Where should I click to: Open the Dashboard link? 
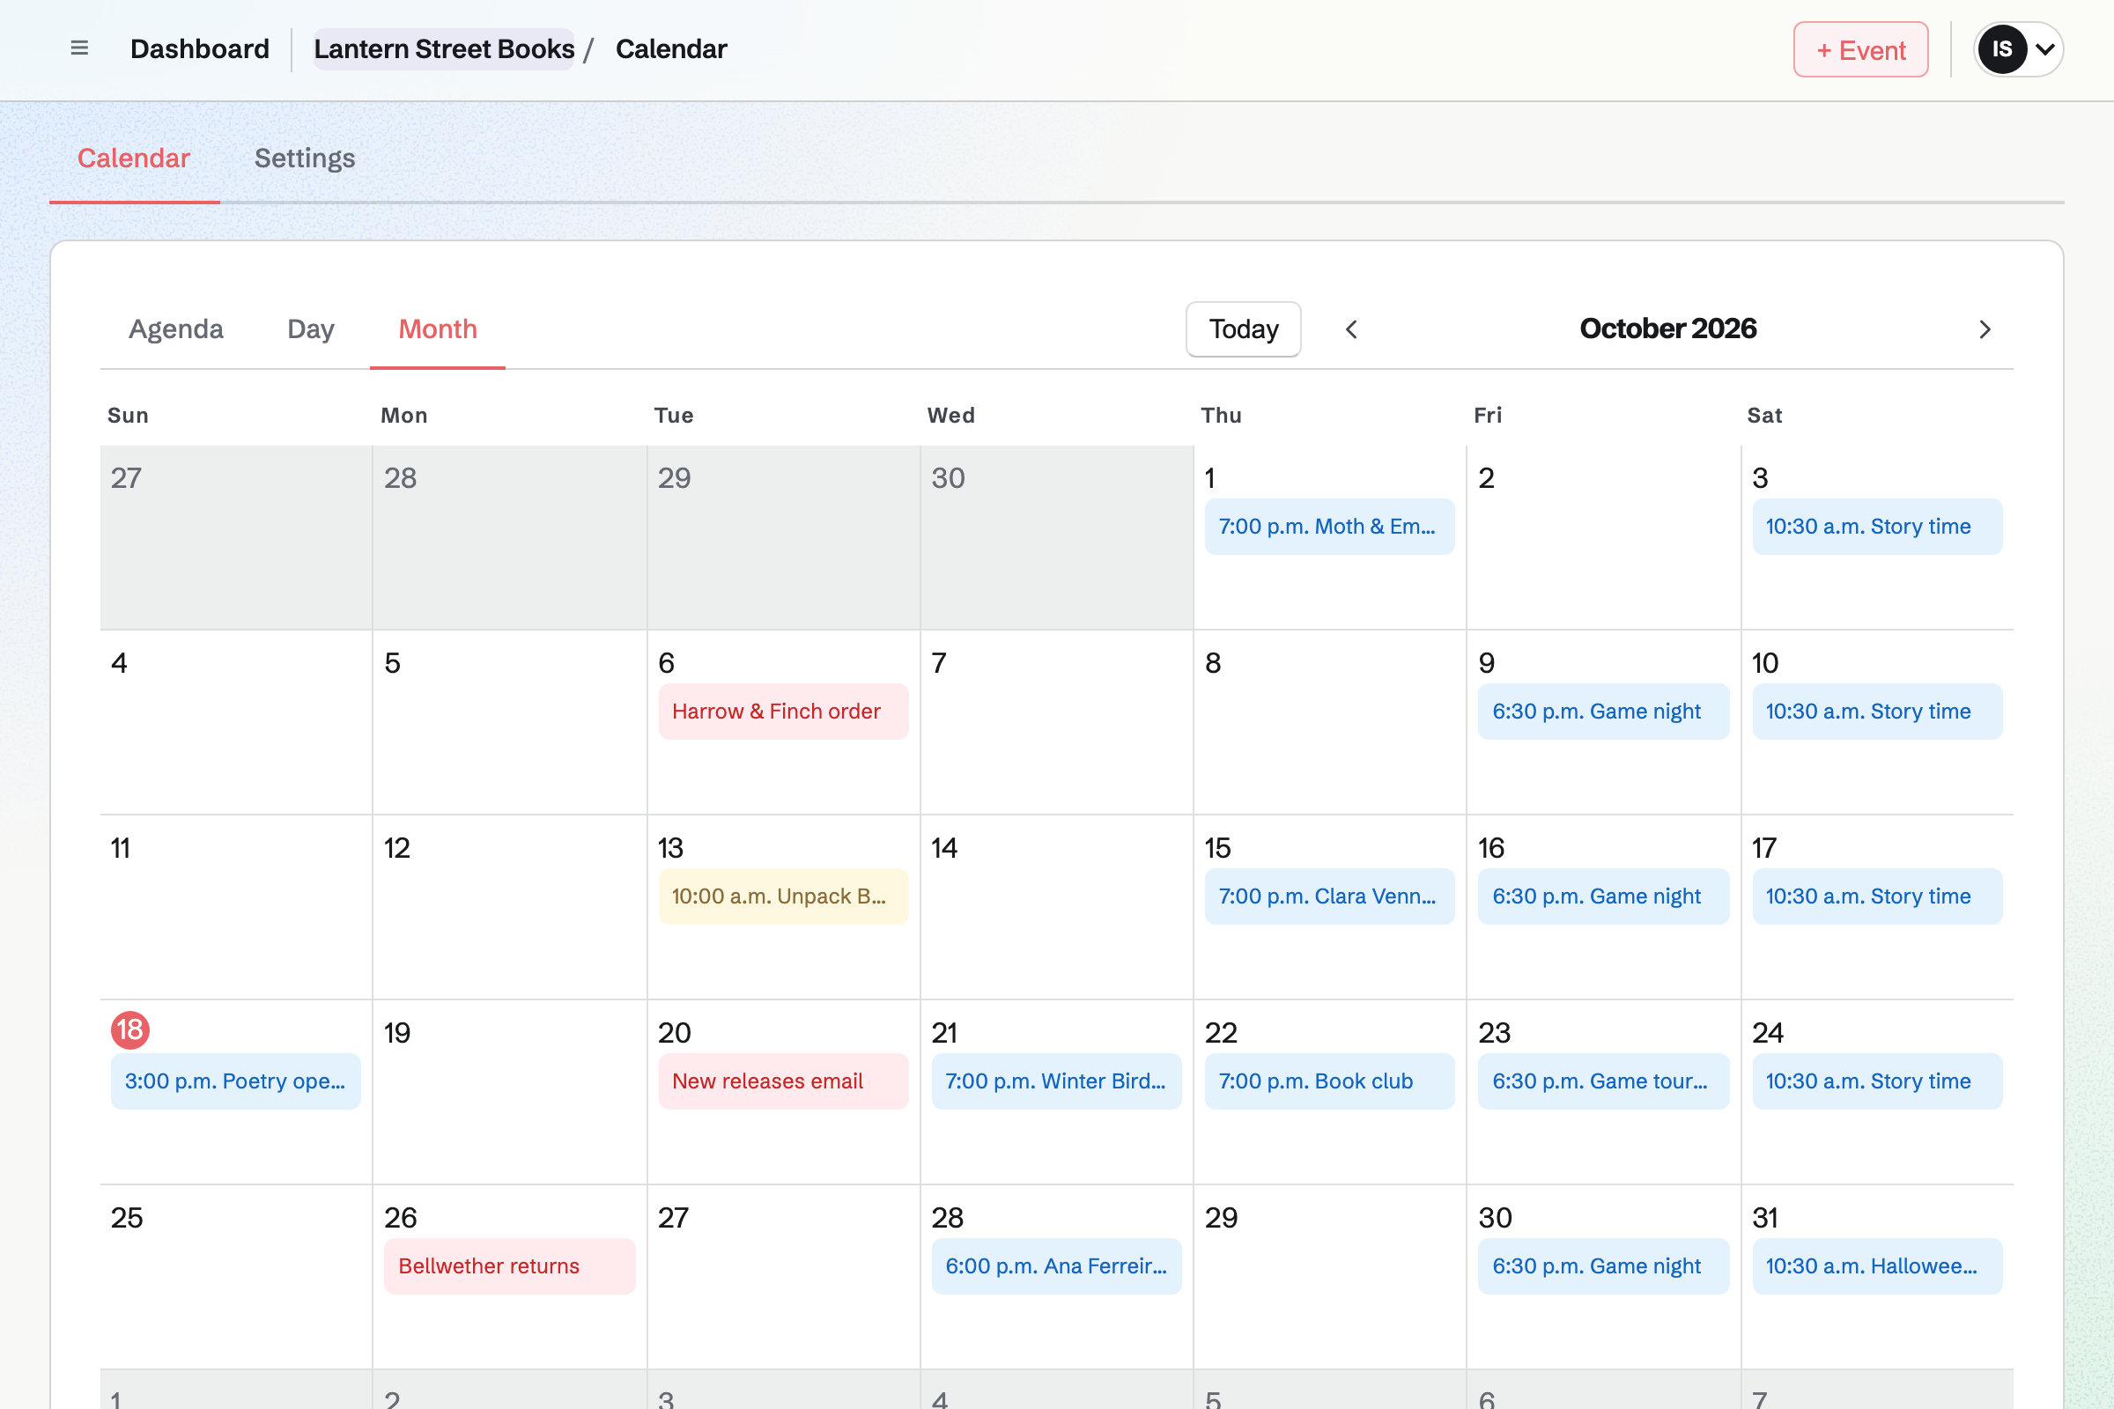[200, 48]
